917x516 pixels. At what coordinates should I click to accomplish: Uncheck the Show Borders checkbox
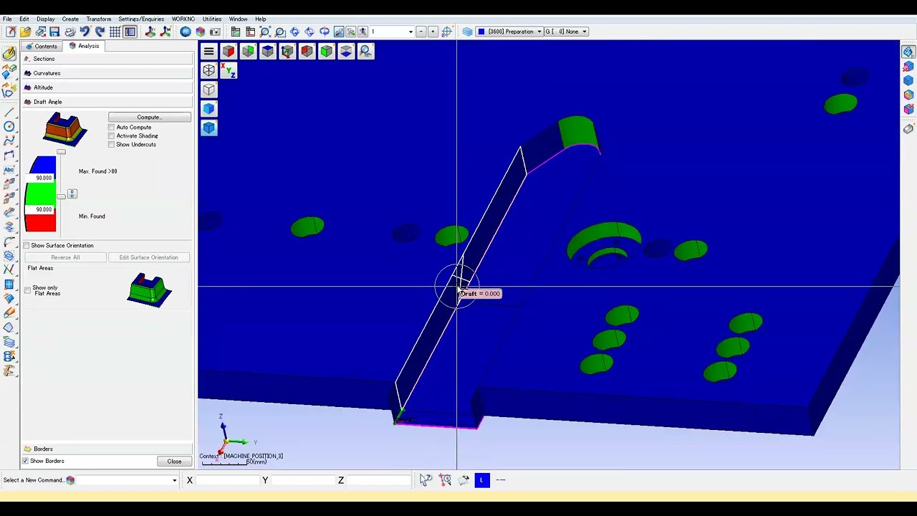(26, 461)
